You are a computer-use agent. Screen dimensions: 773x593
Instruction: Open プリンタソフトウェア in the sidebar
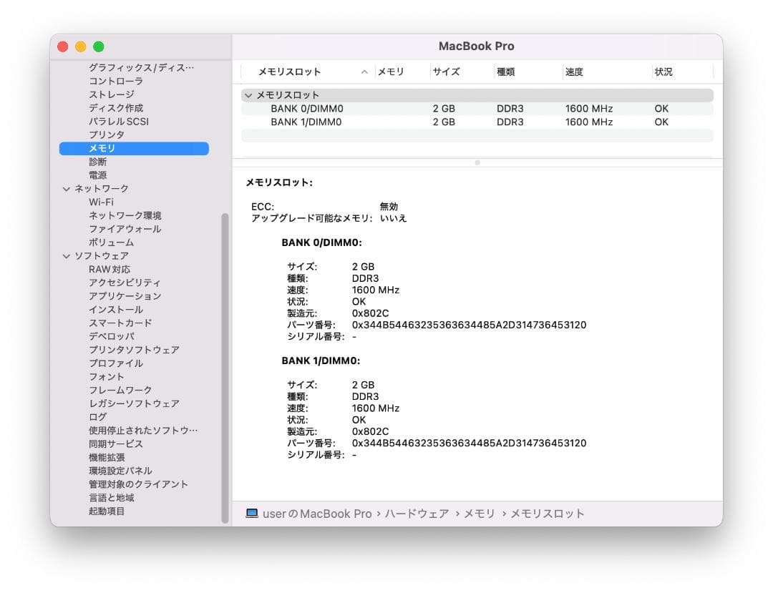tap(134, 350)
